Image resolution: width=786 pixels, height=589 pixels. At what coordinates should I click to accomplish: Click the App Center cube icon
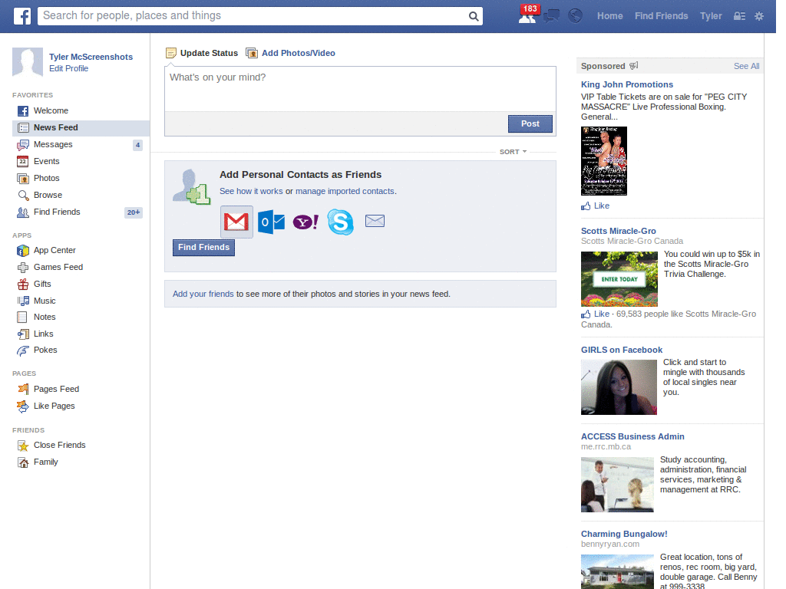click(x=22, y=251)
